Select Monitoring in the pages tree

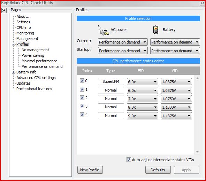click(25, 33)
